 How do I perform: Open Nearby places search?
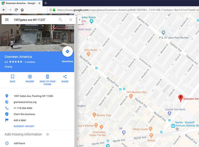click(30, 79)
